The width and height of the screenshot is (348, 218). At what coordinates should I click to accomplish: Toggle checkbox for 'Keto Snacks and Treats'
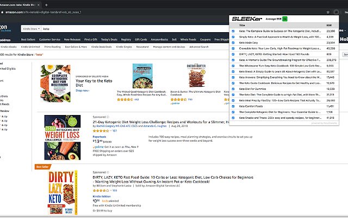click(233, 118)
